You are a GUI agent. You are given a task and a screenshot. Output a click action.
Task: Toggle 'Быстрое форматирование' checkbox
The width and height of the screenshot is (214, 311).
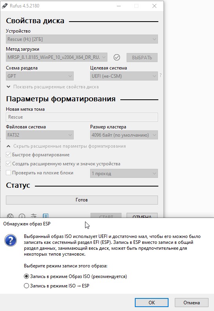[x=8, y=155]
